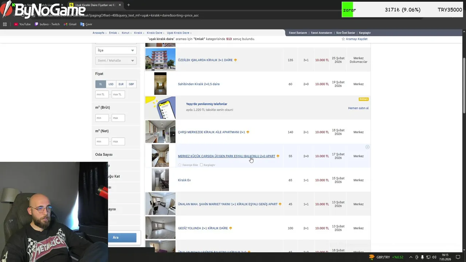Open the Çevir translate bookmark

(x=86, y=24)
